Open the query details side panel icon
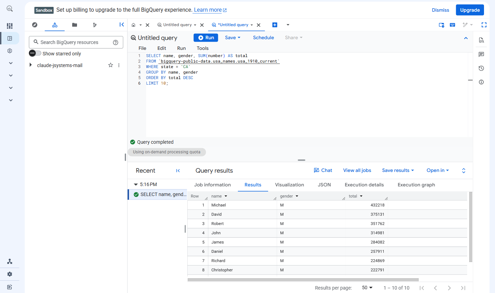This screenshot has height=293, width=495. 481,40
